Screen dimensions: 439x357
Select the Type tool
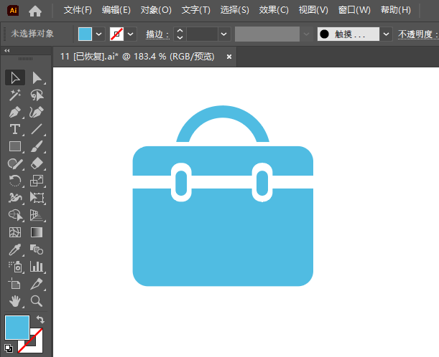click(15, 129)
